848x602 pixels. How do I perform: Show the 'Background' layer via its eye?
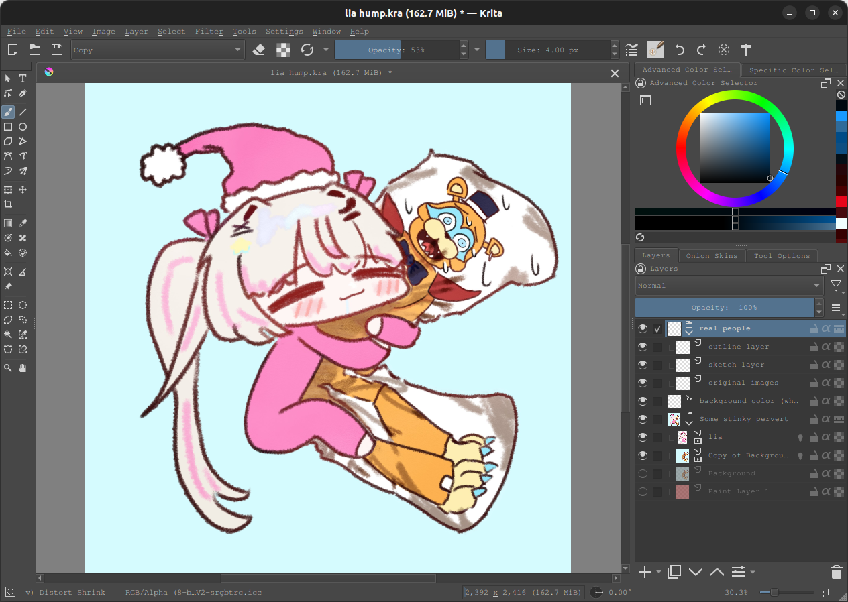pyautogui.click(x=643, y=473)
